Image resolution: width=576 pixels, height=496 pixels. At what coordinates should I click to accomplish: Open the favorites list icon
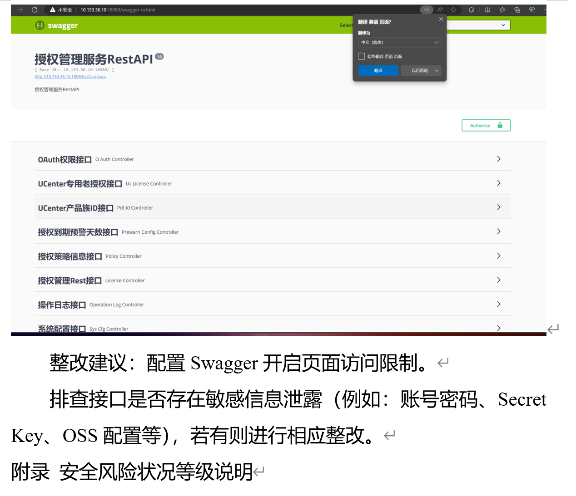(x=502, y=10)
